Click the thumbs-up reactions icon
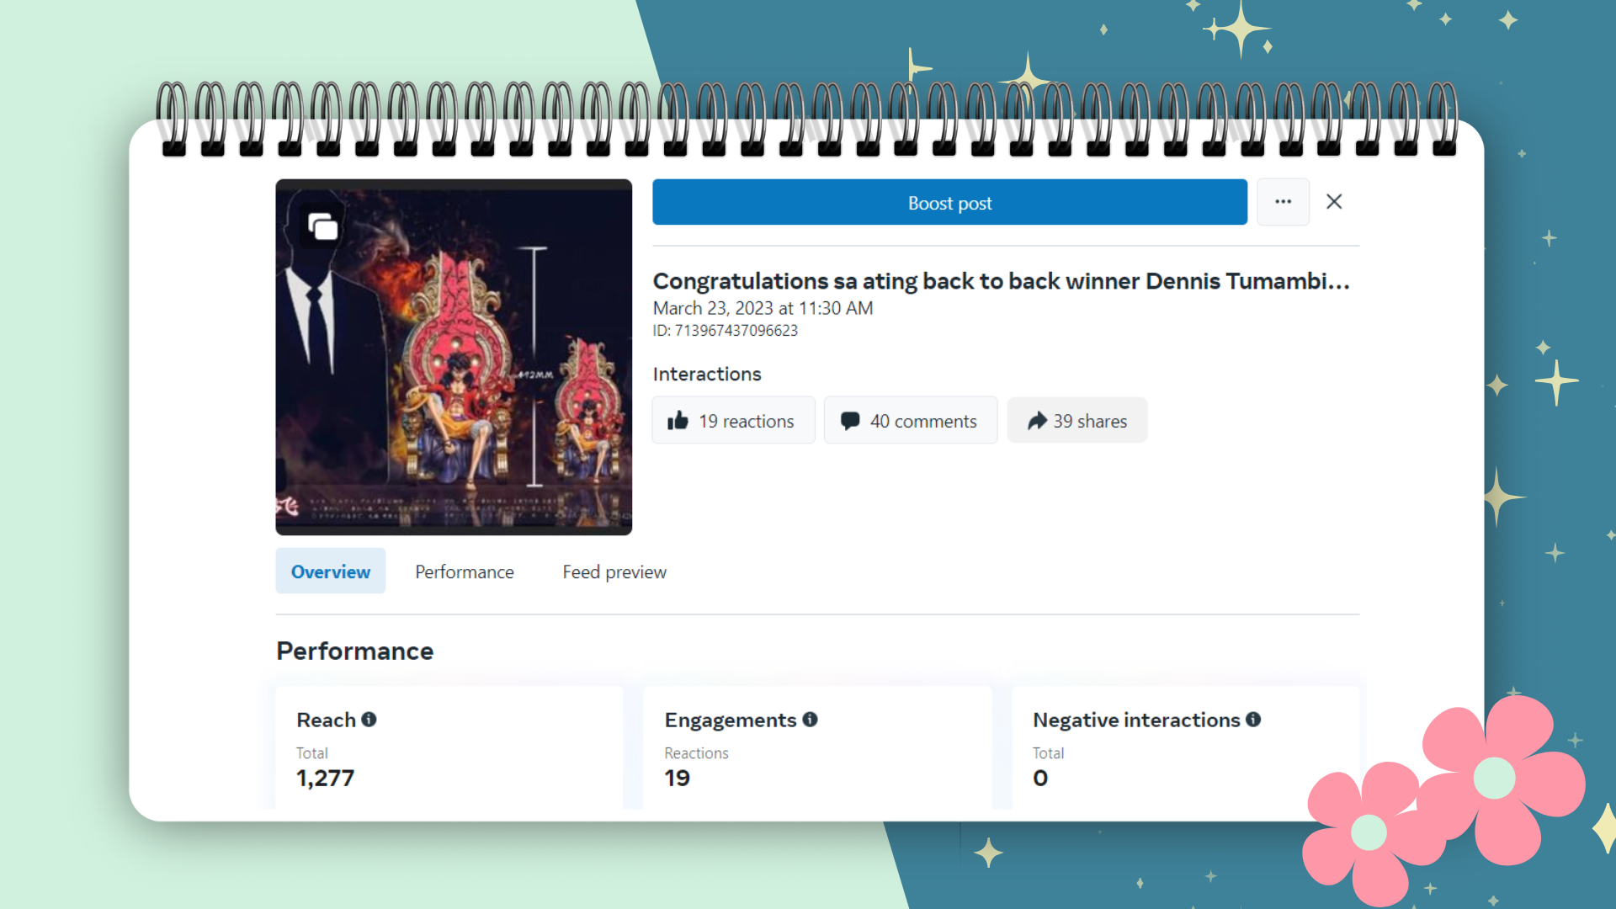The image size is (1616, 909). coord(678,421)
